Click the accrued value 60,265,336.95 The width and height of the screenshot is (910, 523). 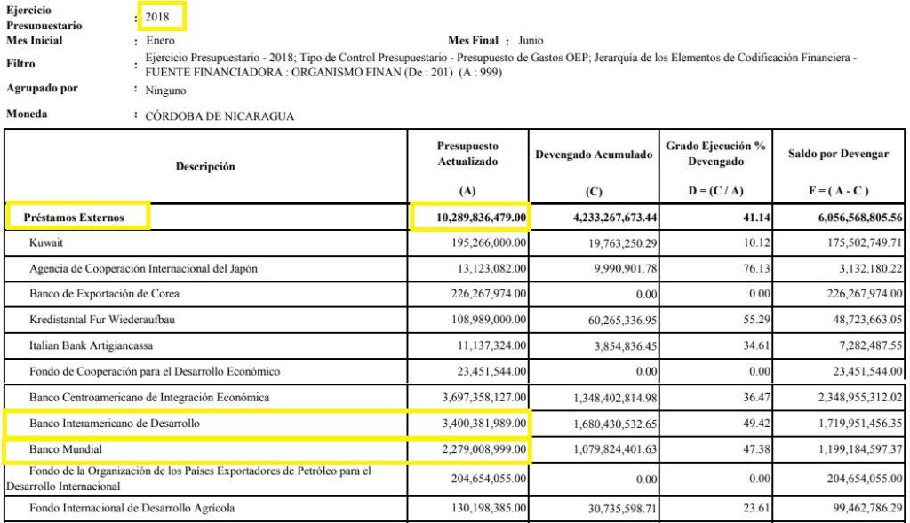point(622,320)
